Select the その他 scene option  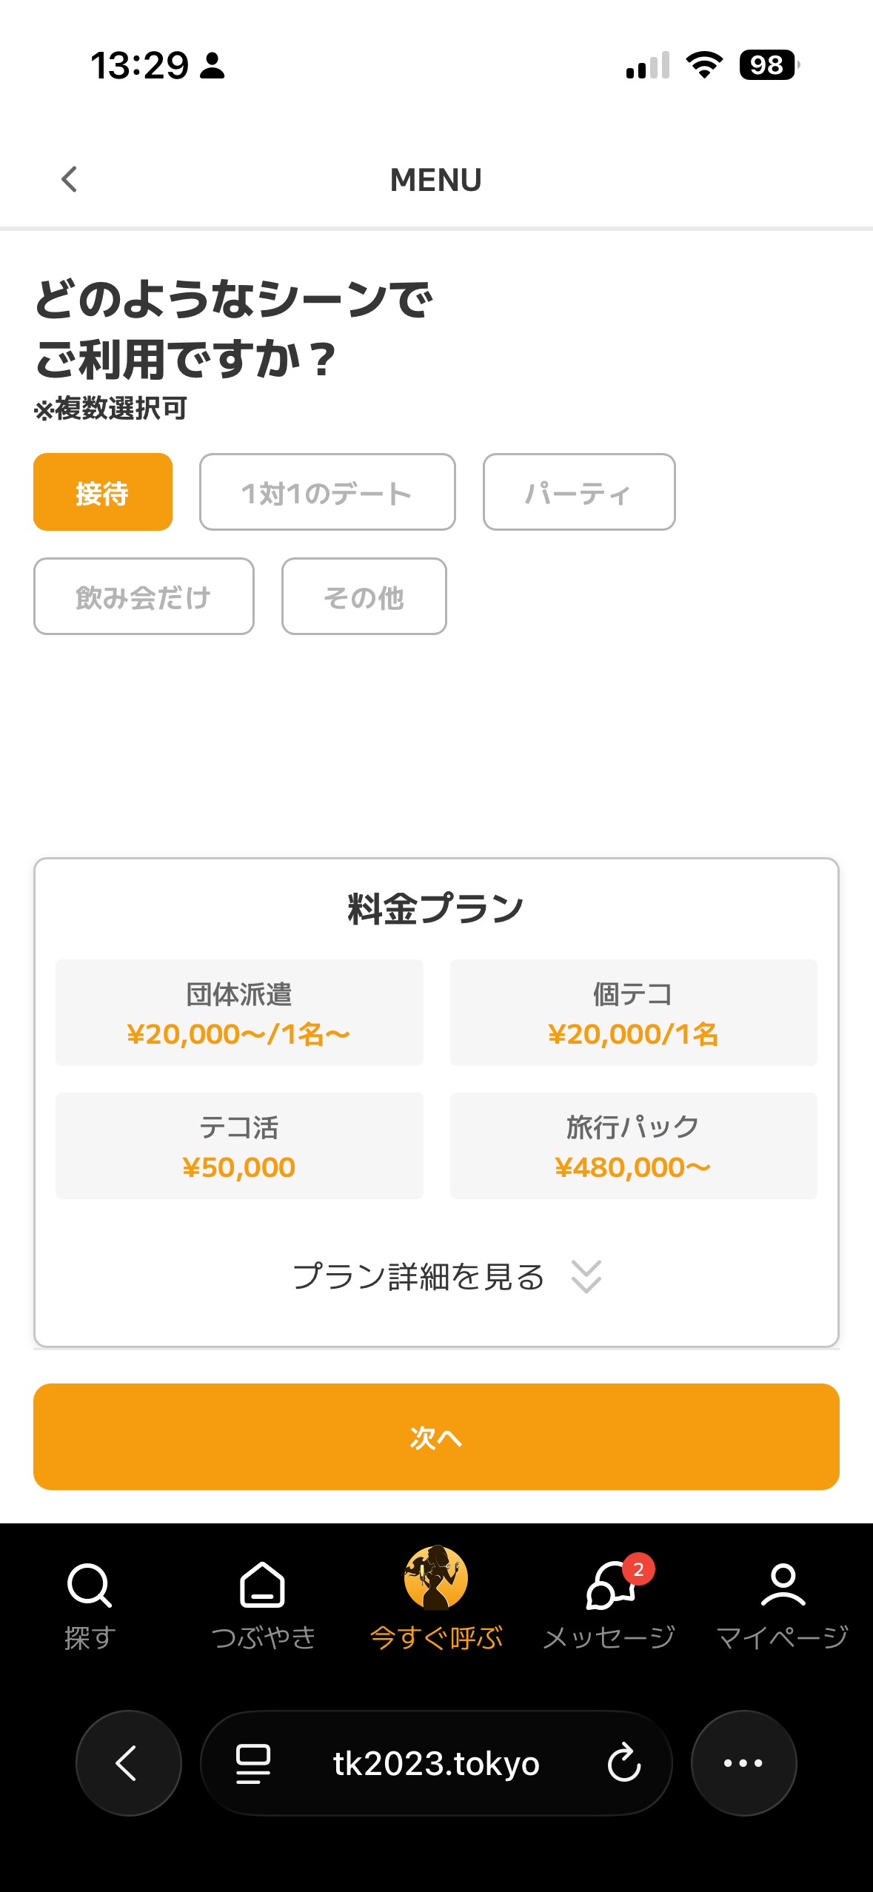(364, 597)
